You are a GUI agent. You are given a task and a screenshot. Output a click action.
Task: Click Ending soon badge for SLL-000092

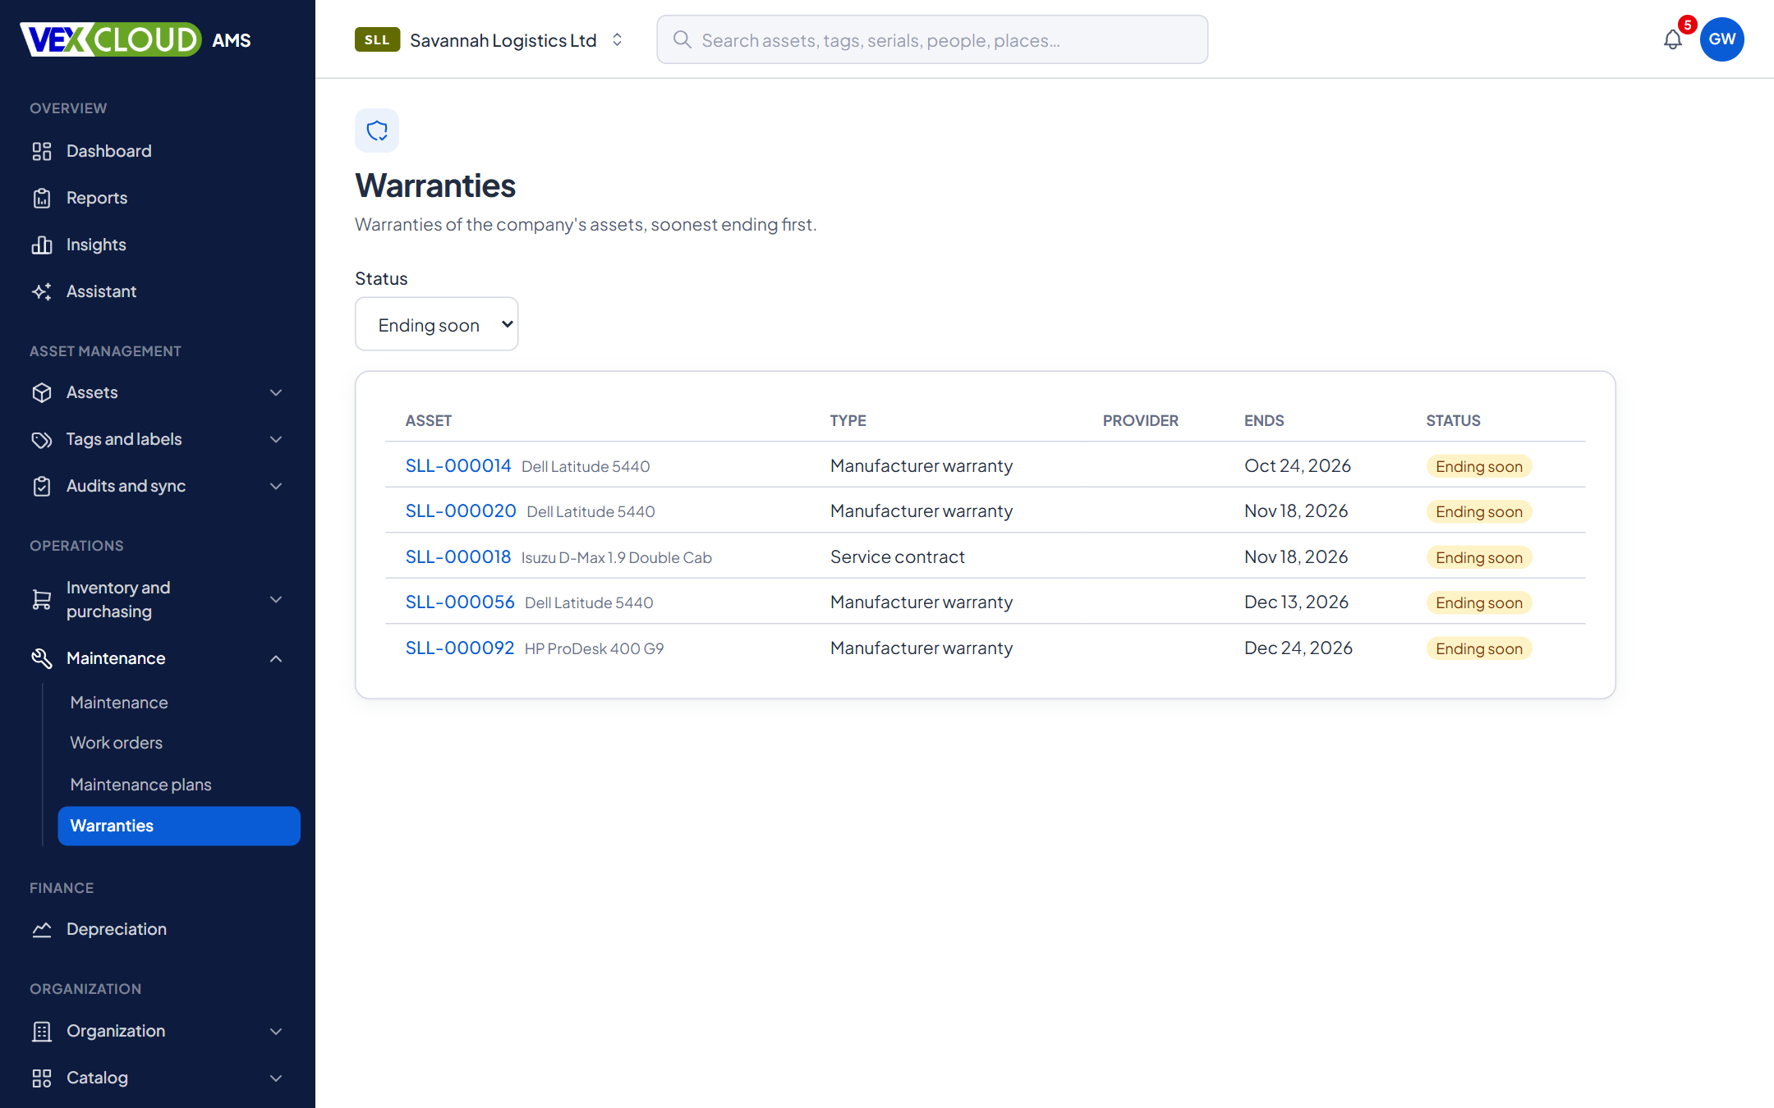coord(1479,648)
